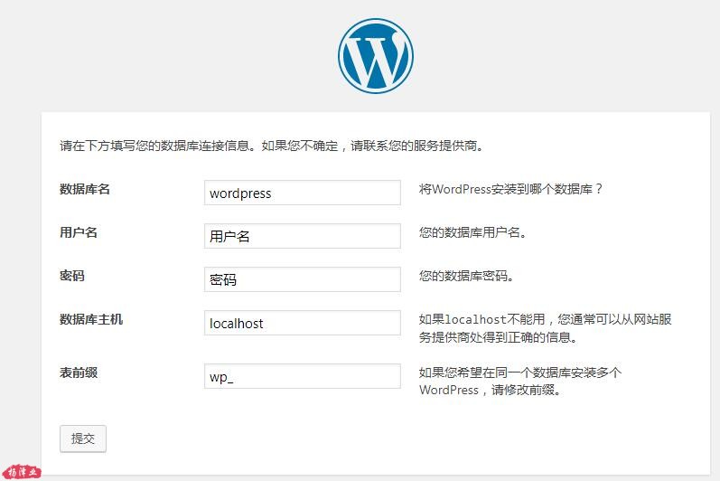Focus the 用户名 username input field
The image size is (720, 481).
coord(302,236)
